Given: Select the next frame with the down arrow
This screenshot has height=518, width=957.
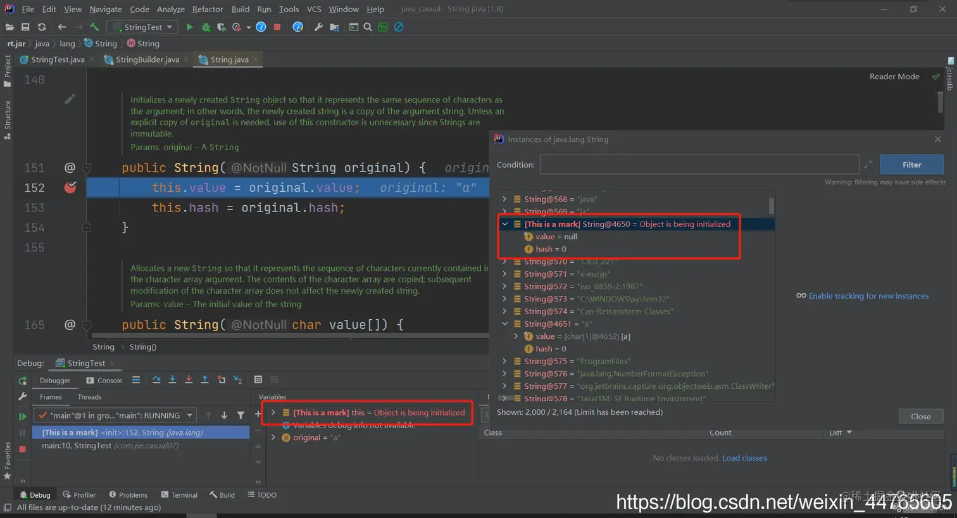Looking at the screenshot, I should click(x=224, y=415).
